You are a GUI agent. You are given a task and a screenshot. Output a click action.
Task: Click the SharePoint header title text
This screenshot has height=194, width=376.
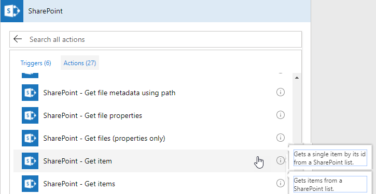point(45,11)
